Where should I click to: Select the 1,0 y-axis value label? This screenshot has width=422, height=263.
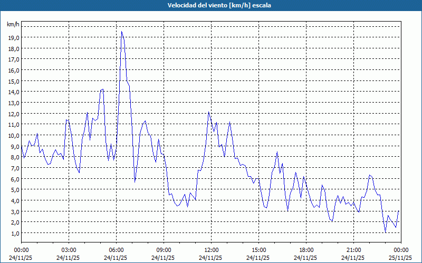coord(14,233)
